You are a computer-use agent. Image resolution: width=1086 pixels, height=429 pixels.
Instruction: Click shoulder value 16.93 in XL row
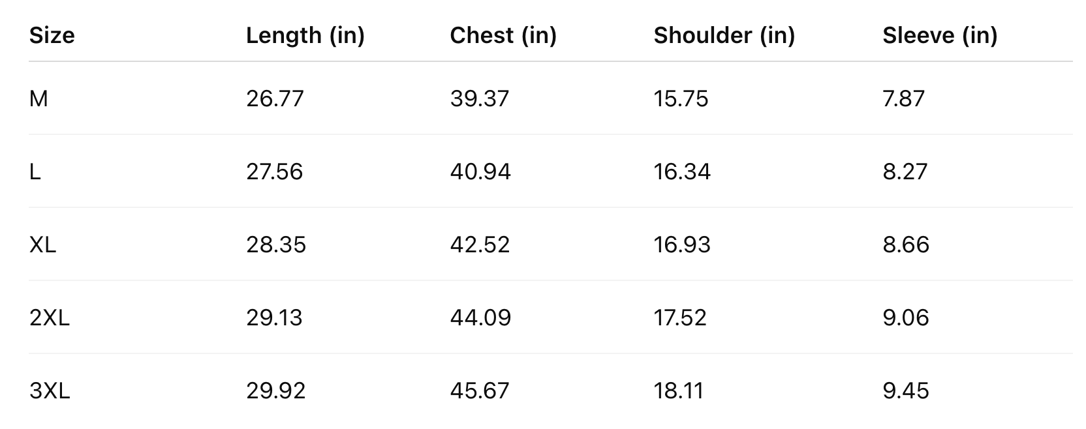pos(682,244)
